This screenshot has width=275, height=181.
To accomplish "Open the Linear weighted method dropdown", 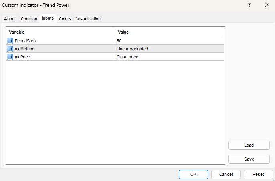I will click(x=169, y=49).
